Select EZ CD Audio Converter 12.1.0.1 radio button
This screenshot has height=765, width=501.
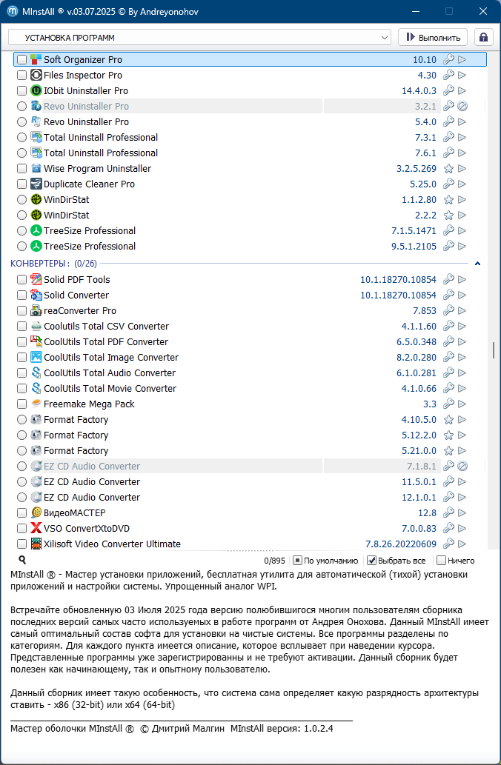click(21, 498)
